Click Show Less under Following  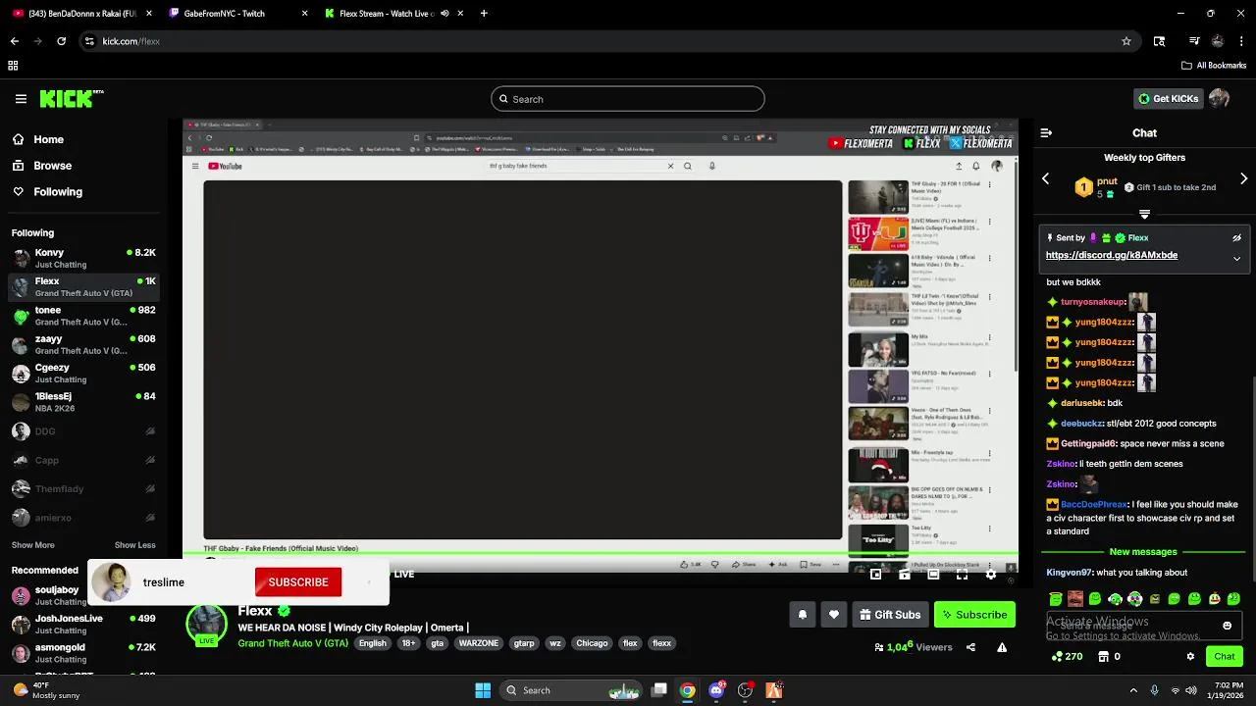pyautogui.click(x=134, y=545)
